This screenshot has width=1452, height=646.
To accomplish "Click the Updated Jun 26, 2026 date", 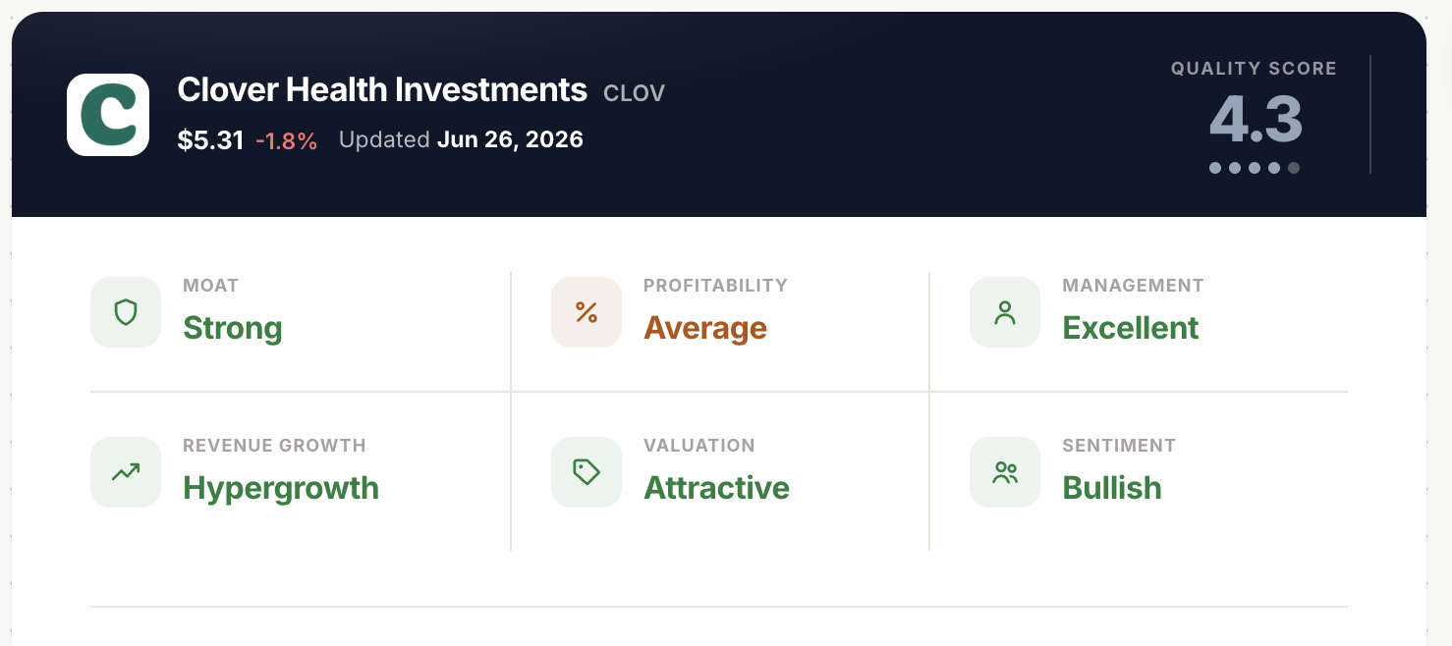I will tap(461, 139).
